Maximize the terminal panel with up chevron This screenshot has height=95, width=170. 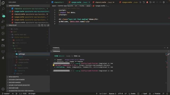(165, 48)
